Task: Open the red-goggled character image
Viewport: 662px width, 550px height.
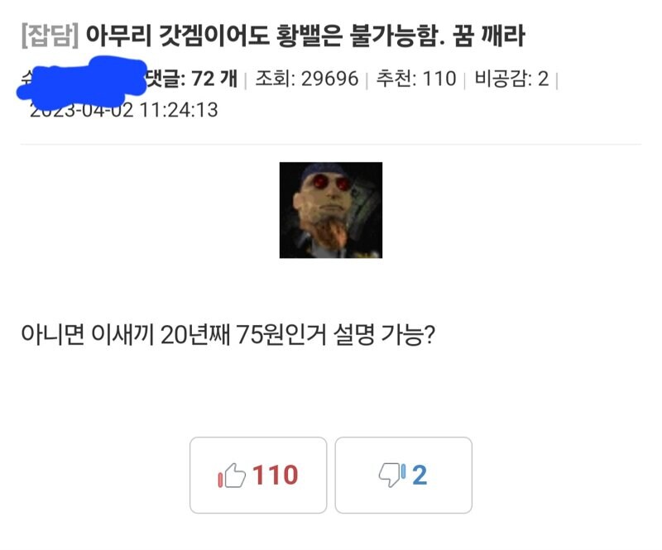Action: pos(331,210)
